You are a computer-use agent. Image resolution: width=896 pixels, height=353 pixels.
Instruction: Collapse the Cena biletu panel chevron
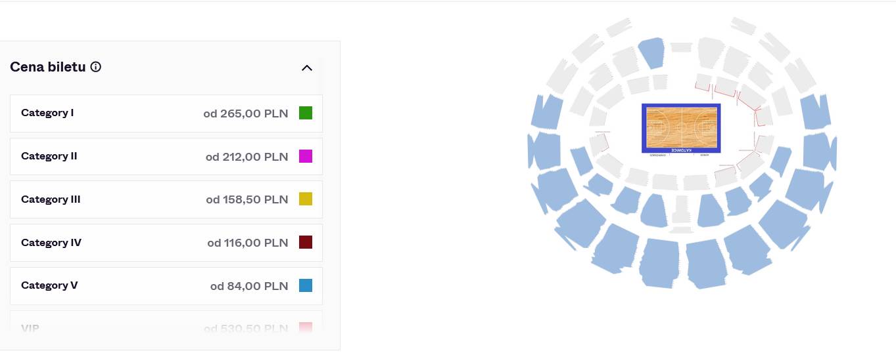click(306, 68)
